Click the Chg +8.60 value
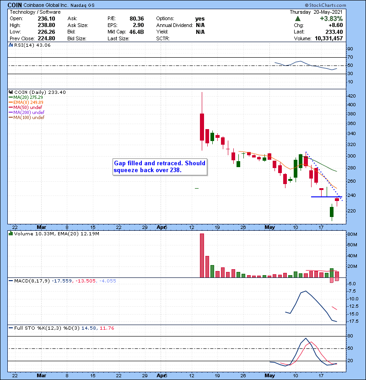 pos(336,25)
